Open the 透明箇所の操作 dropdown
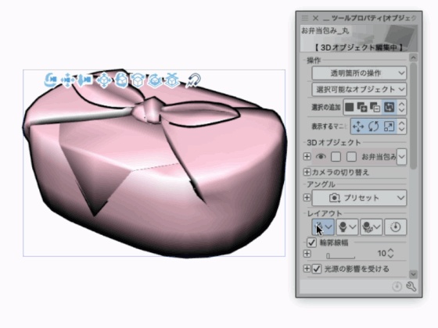This screenshot has height=328, width=438. click(359, 73)
